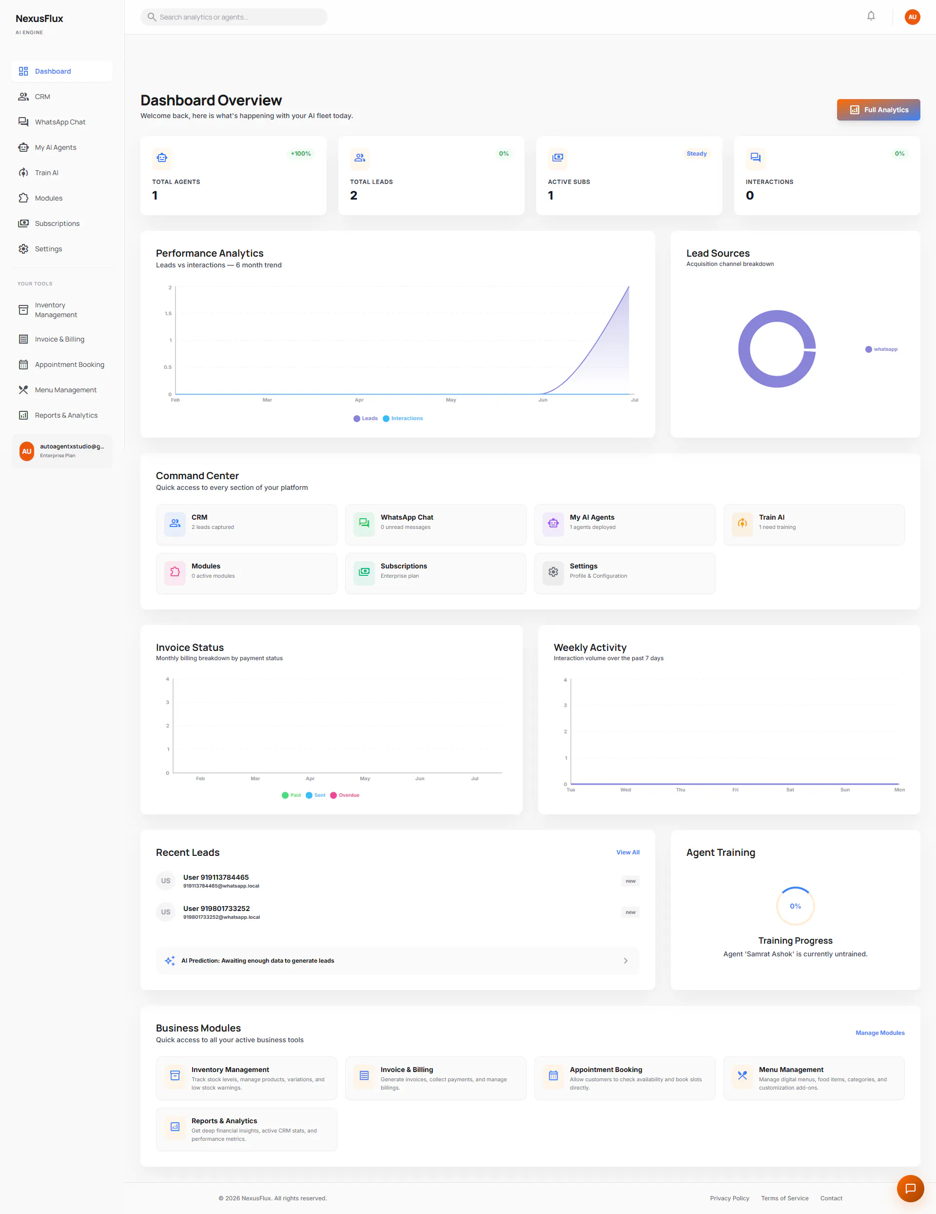
Task: Toggle Interactions series in chart legend
Action: [x=403, y=419]
